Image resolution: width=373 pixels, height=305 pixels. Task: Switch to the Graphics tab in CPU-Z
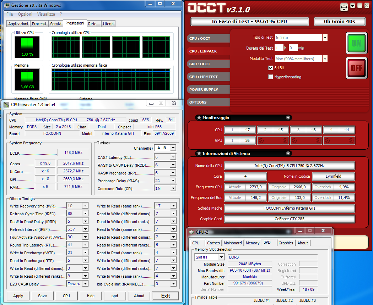286,243
